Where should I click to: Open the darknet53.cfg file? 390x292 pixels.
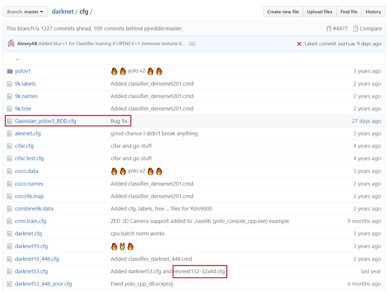coord(31,271)
